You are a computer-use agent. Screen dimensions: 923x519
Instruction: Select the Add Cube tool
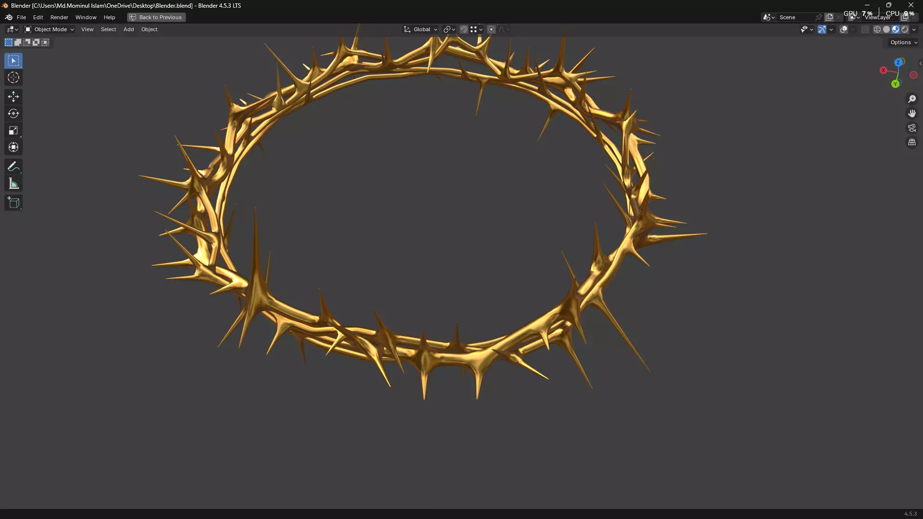pos(13,202)
